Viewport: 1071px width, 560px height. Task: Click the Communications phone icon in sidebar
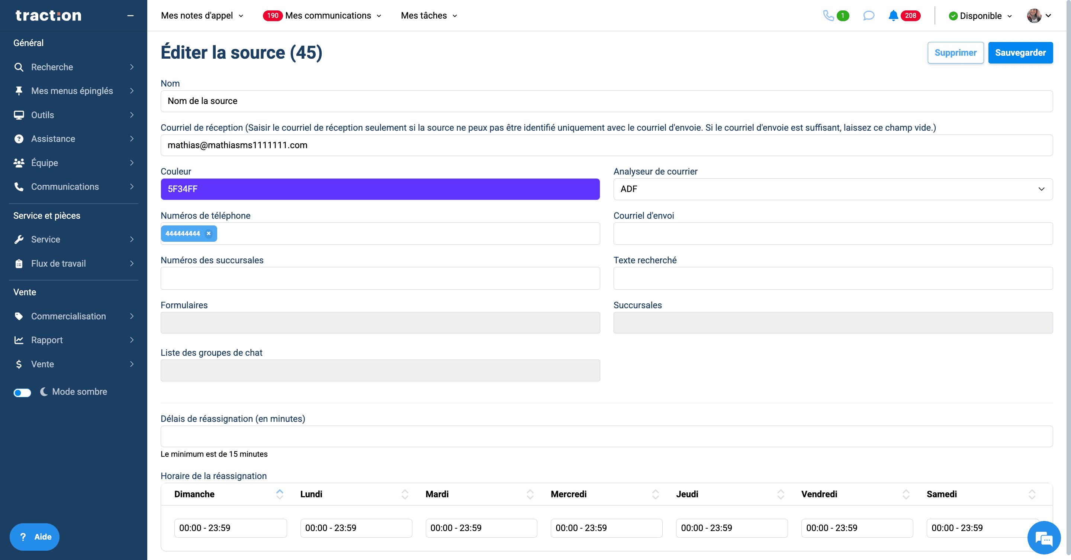(x=19, y=186)
